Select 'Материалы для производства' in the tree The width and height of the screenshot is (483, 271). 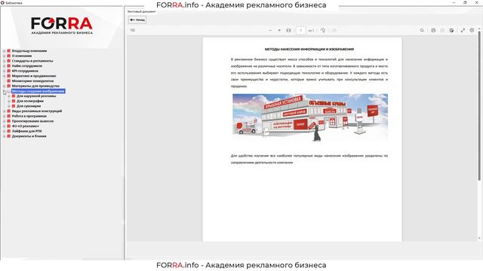(35, 86)
